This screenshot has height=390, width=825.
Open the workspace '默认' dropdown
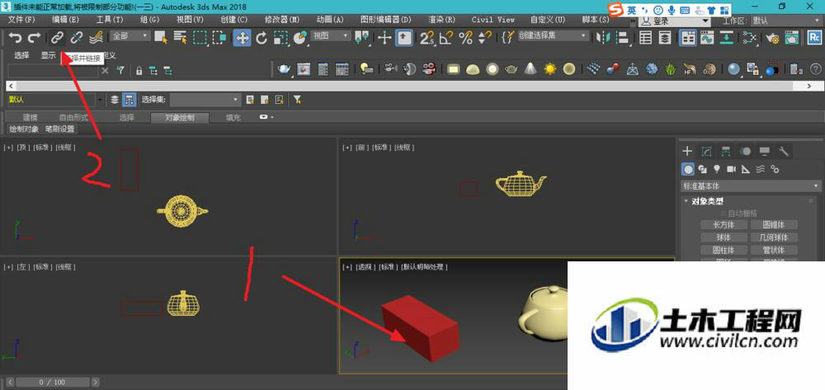[785, 21]
